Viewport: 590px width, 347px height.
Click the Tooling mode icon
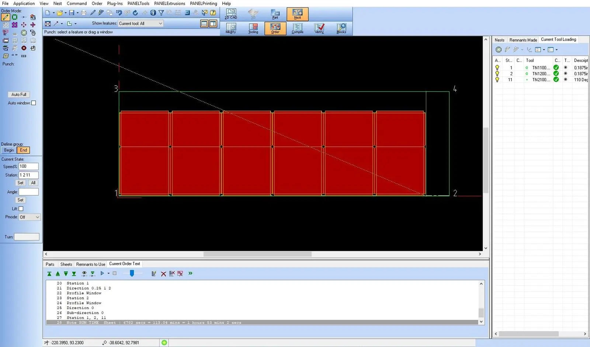click(x=253, y=28)
